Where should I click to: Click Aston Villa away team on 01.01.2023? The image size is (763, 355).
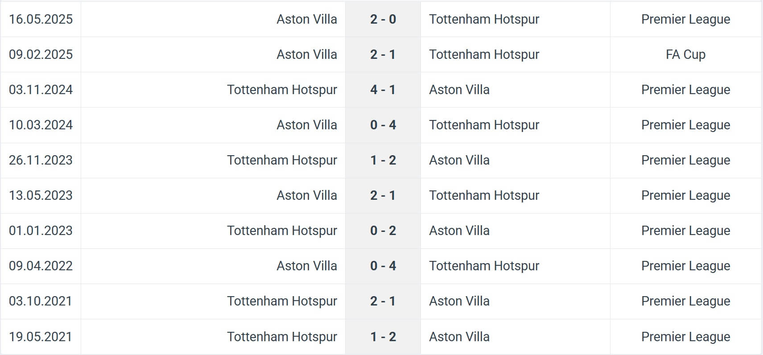click(x=459, y=231)
